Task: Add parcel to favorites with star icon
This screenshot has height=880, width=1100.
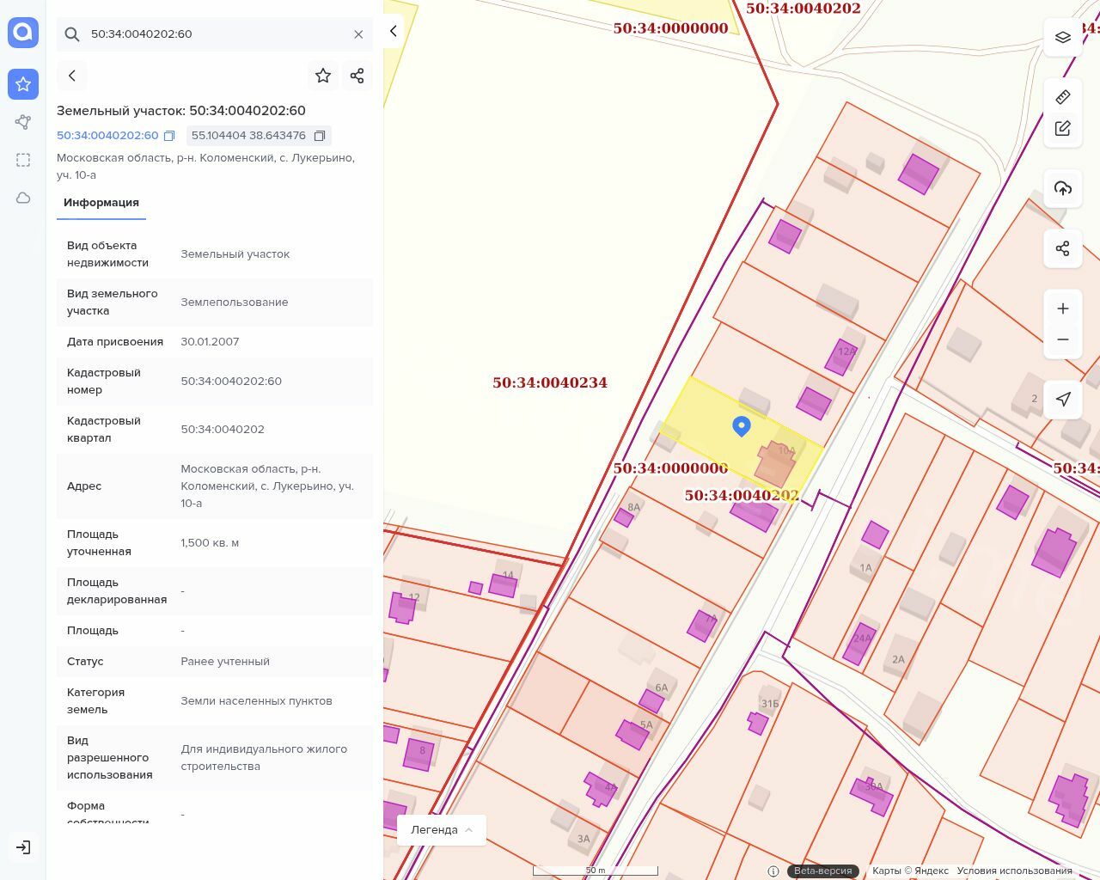Action: click(x=323, y=76)
